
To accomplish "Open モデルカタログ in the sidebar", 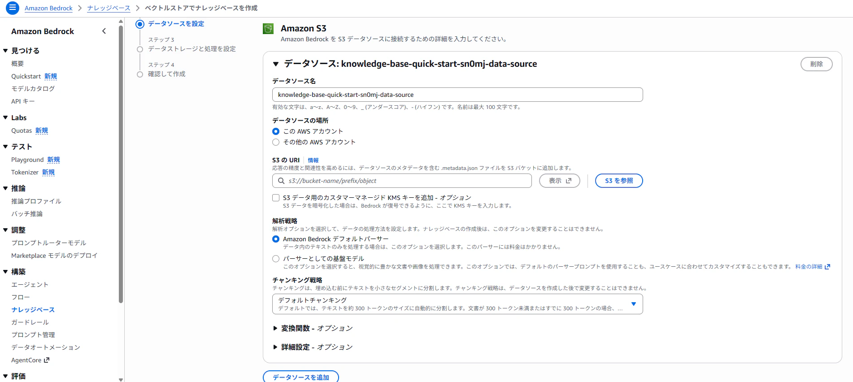I will click(33, 89).
